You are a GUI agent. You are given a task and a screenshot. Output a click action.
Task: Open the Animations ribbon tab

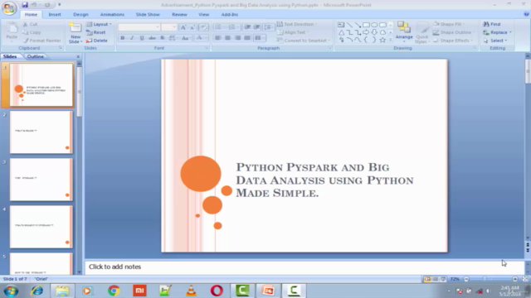112,15
